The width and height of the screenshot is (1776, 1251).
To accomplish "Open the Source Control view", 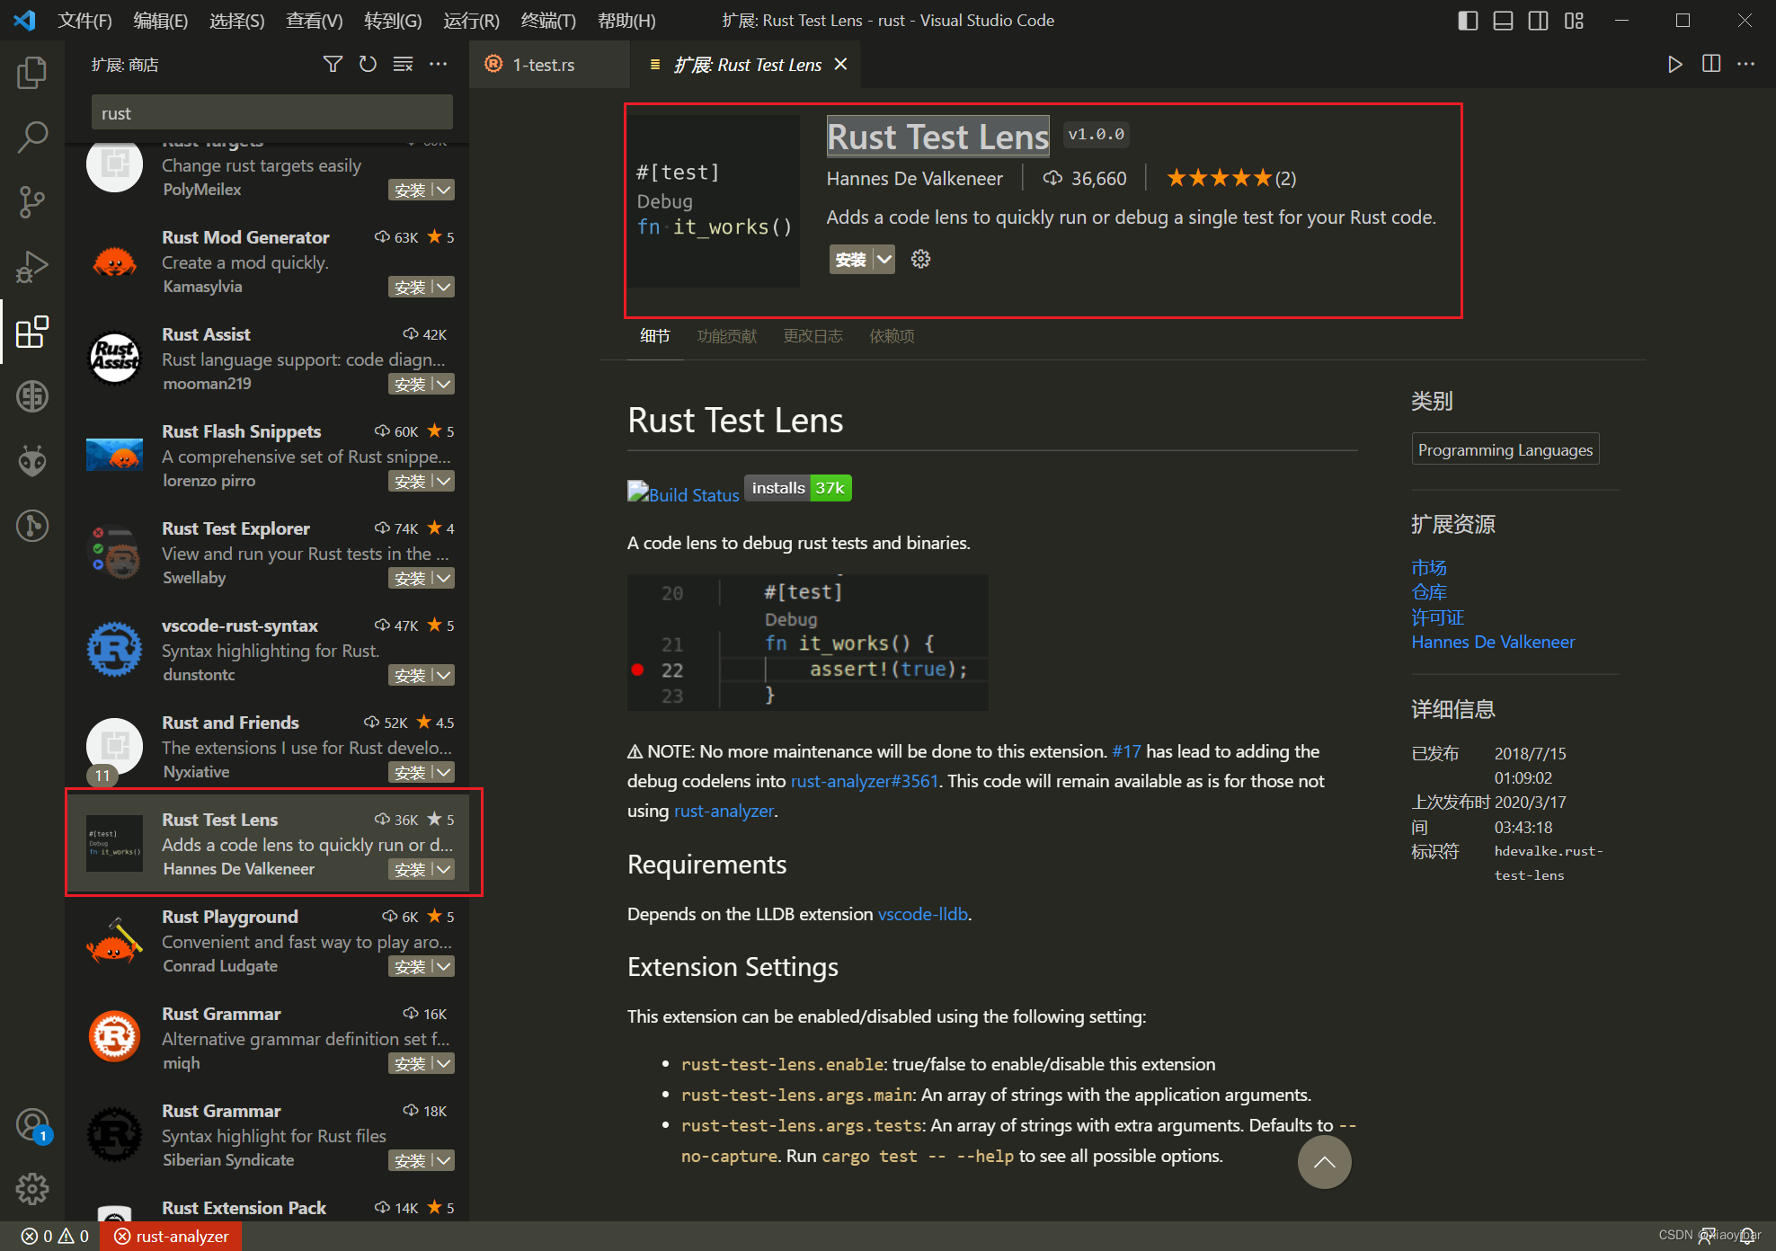I will click(x=32, y=201).
